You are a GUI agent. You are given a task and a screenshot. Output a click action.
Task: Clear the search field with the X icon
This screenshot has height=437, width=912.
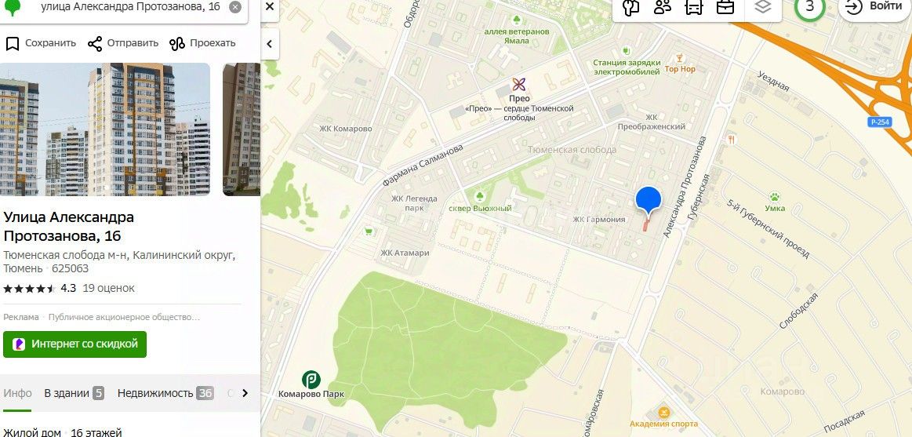[x=235, y=7]
